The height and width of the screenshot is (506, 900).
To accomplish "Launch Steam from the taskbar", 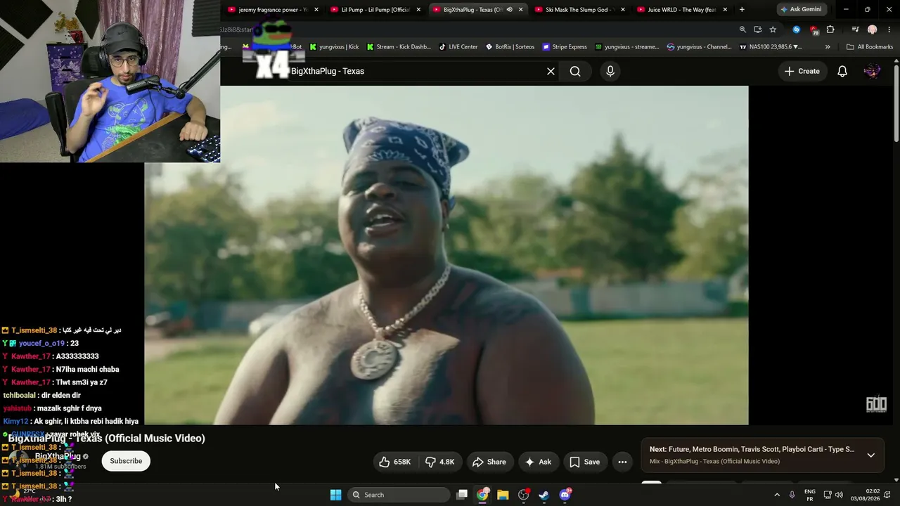I will click(544, 495).
